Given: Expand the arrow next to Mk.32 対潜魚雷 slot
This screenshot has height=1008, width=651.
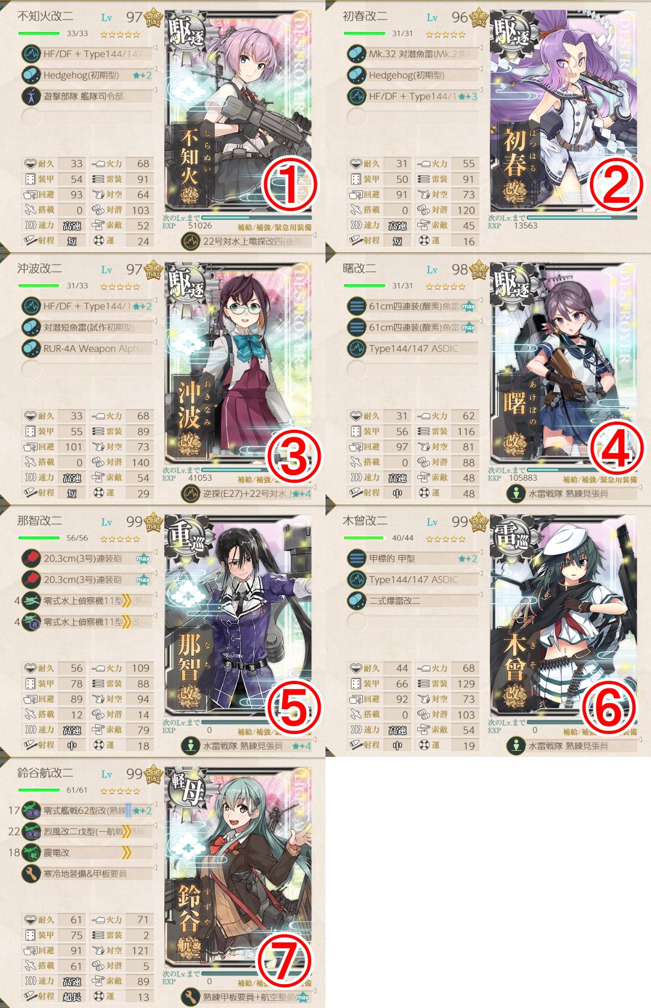Looking at the screenshot, I should [481, 48].
